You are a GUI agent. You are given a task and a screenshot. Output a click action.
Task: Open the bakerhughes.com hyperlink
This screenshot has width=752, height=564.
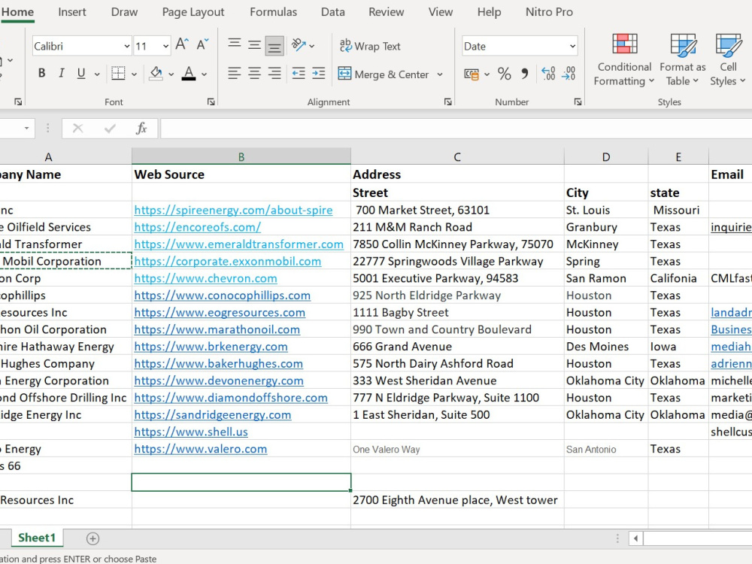tap(218, 364)
